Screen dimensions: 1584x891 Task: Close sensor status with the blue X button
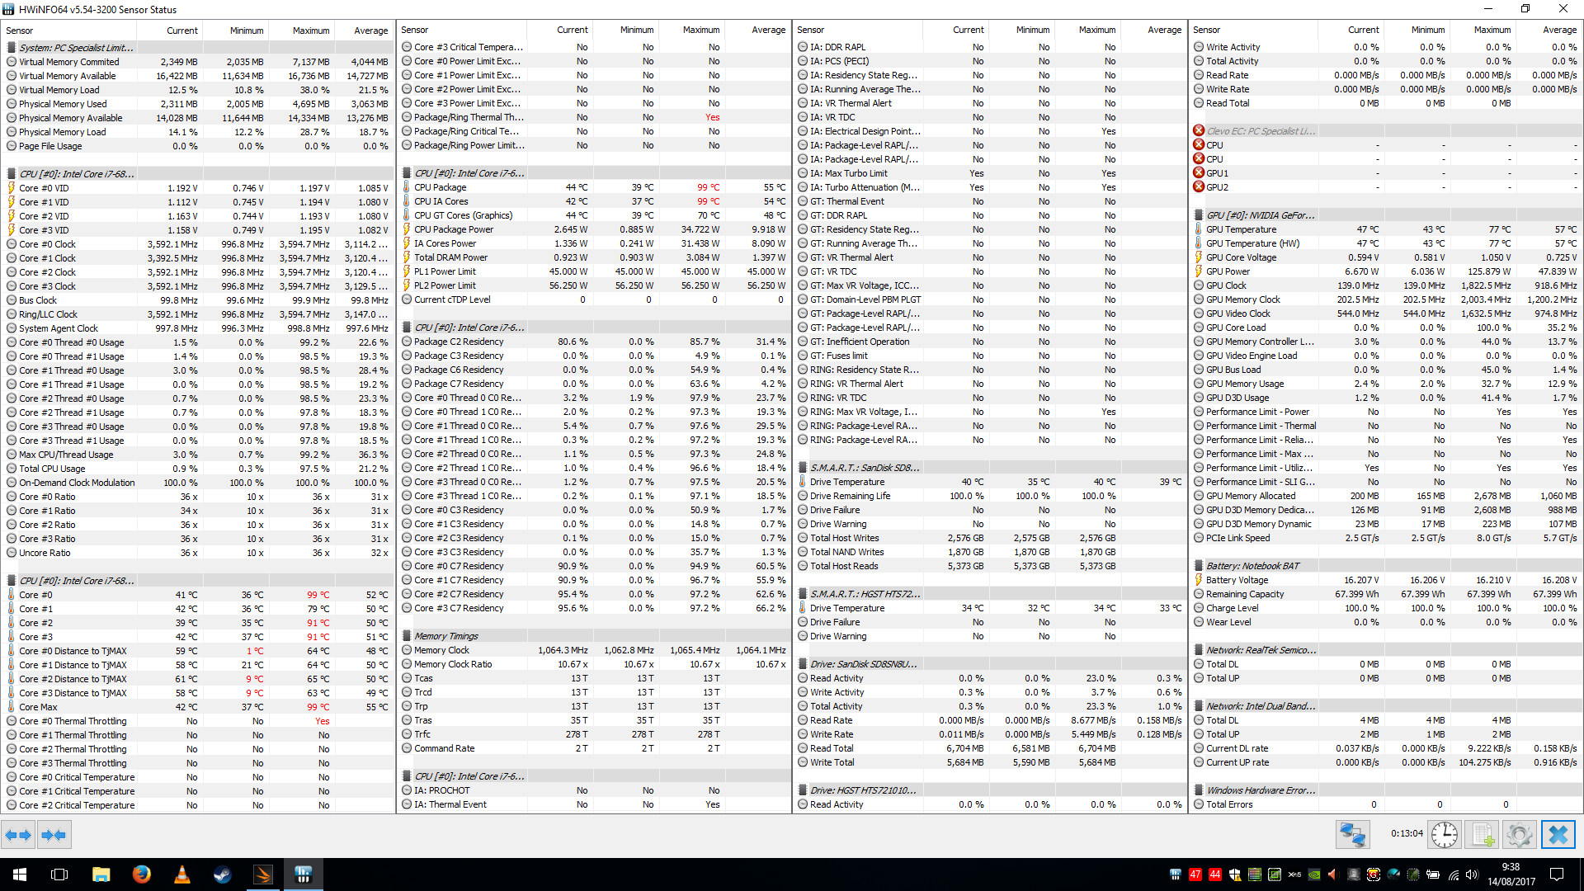point(1558,835)
